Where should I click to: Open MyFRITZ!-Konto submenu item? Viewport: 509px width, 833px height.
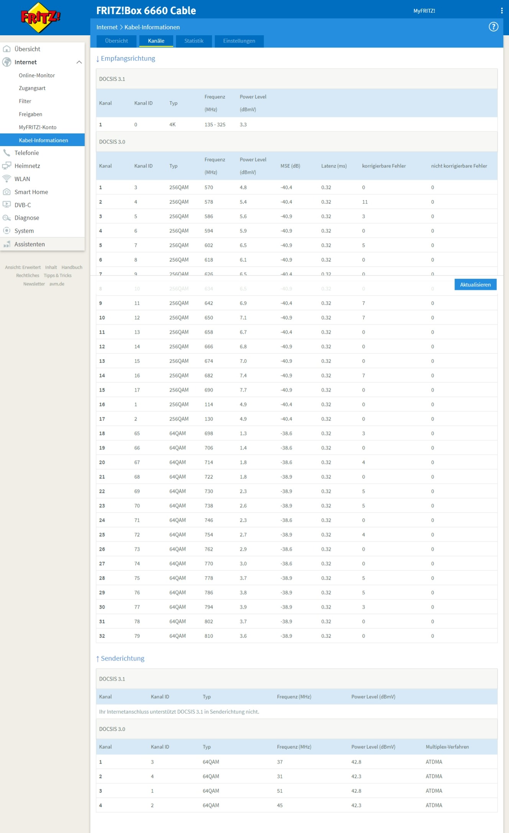click(38, 127)
